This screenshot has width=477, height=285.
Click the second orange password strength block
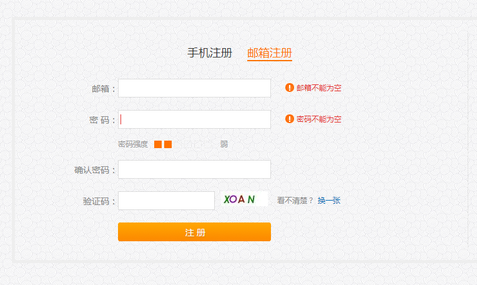(x=168, y=144)
